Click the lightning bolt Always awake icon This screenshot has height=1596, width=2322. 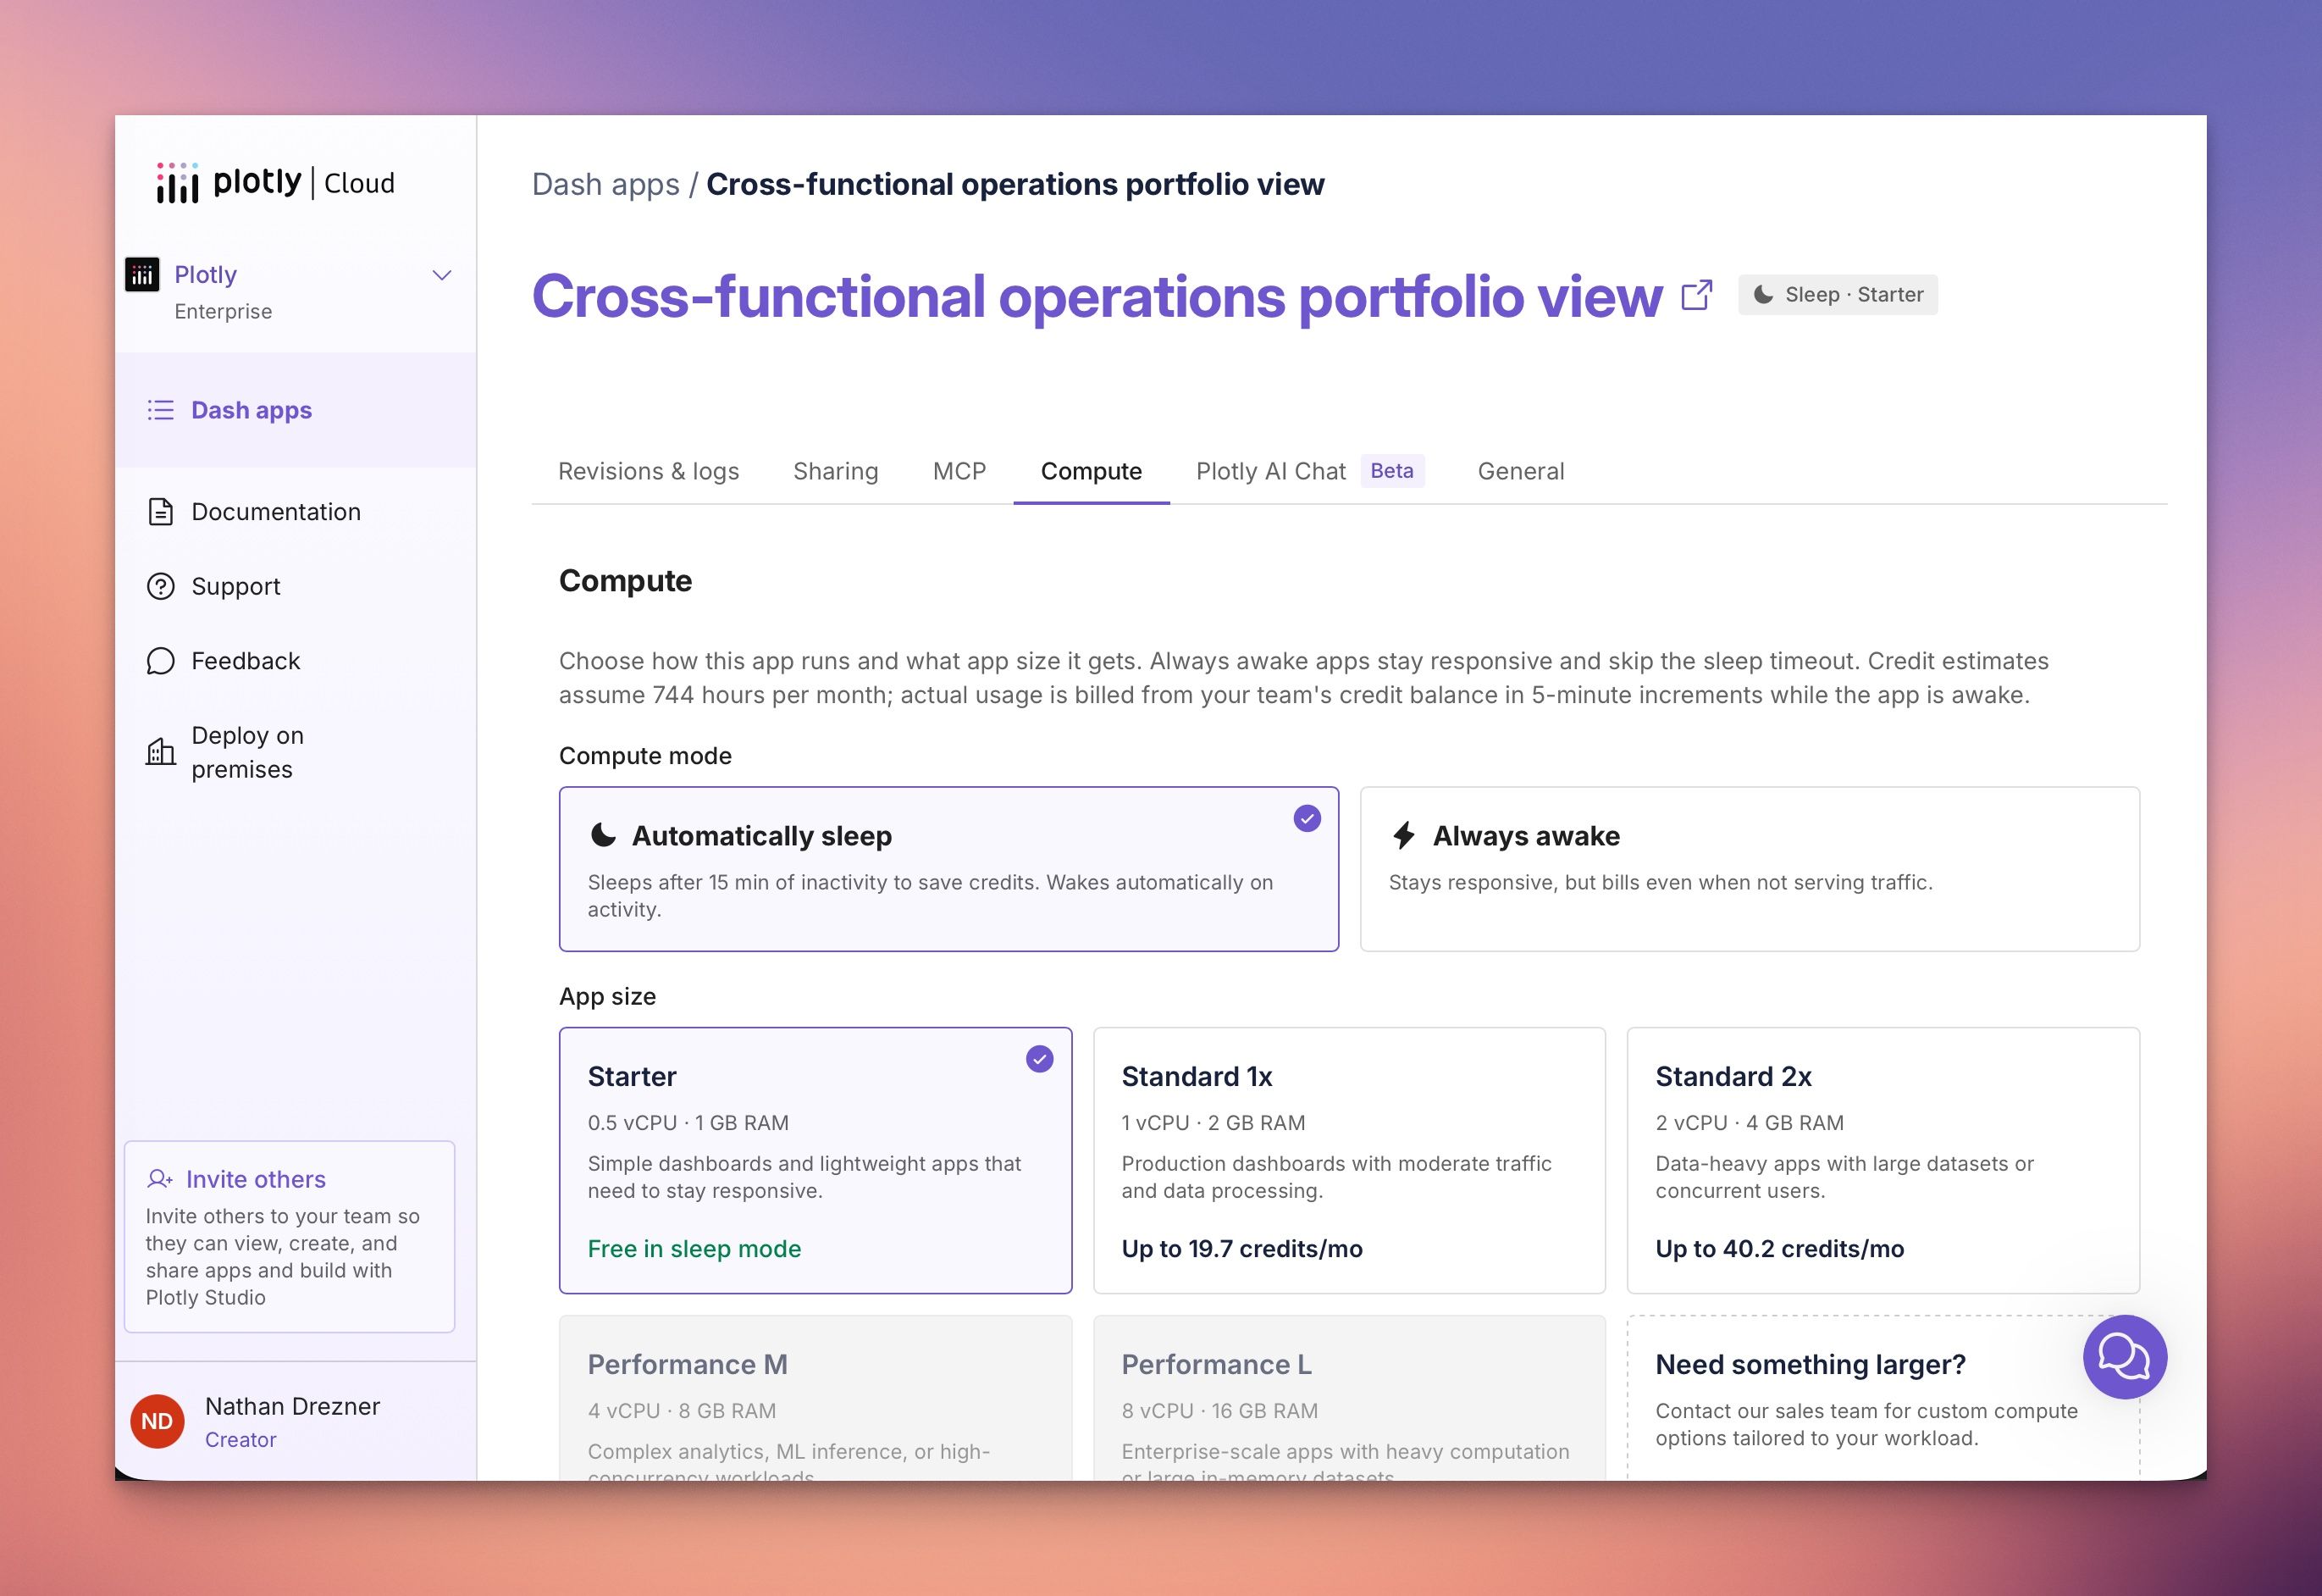pyautogui.click(x=1404, y=835)
